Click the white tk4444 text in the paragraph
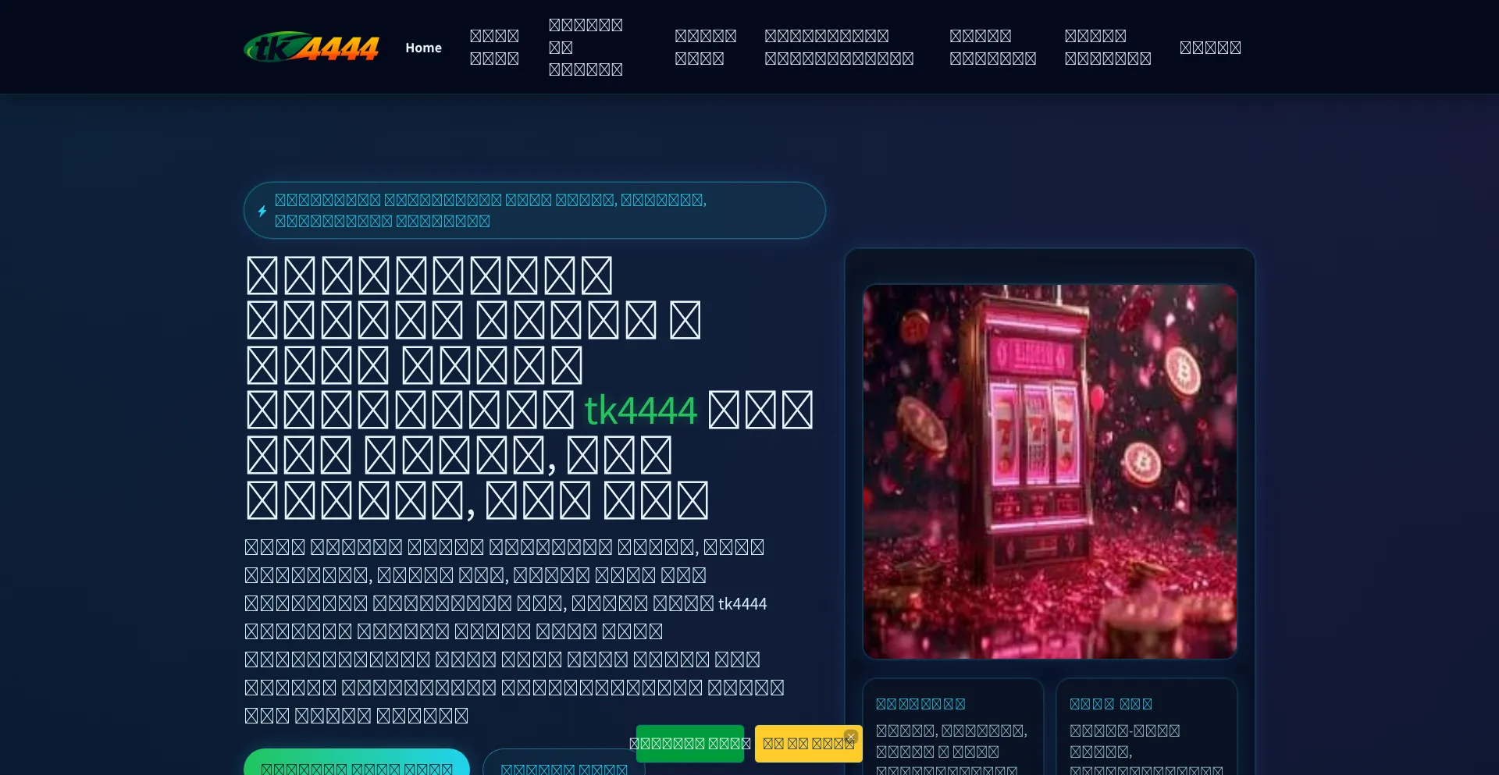 742,604
